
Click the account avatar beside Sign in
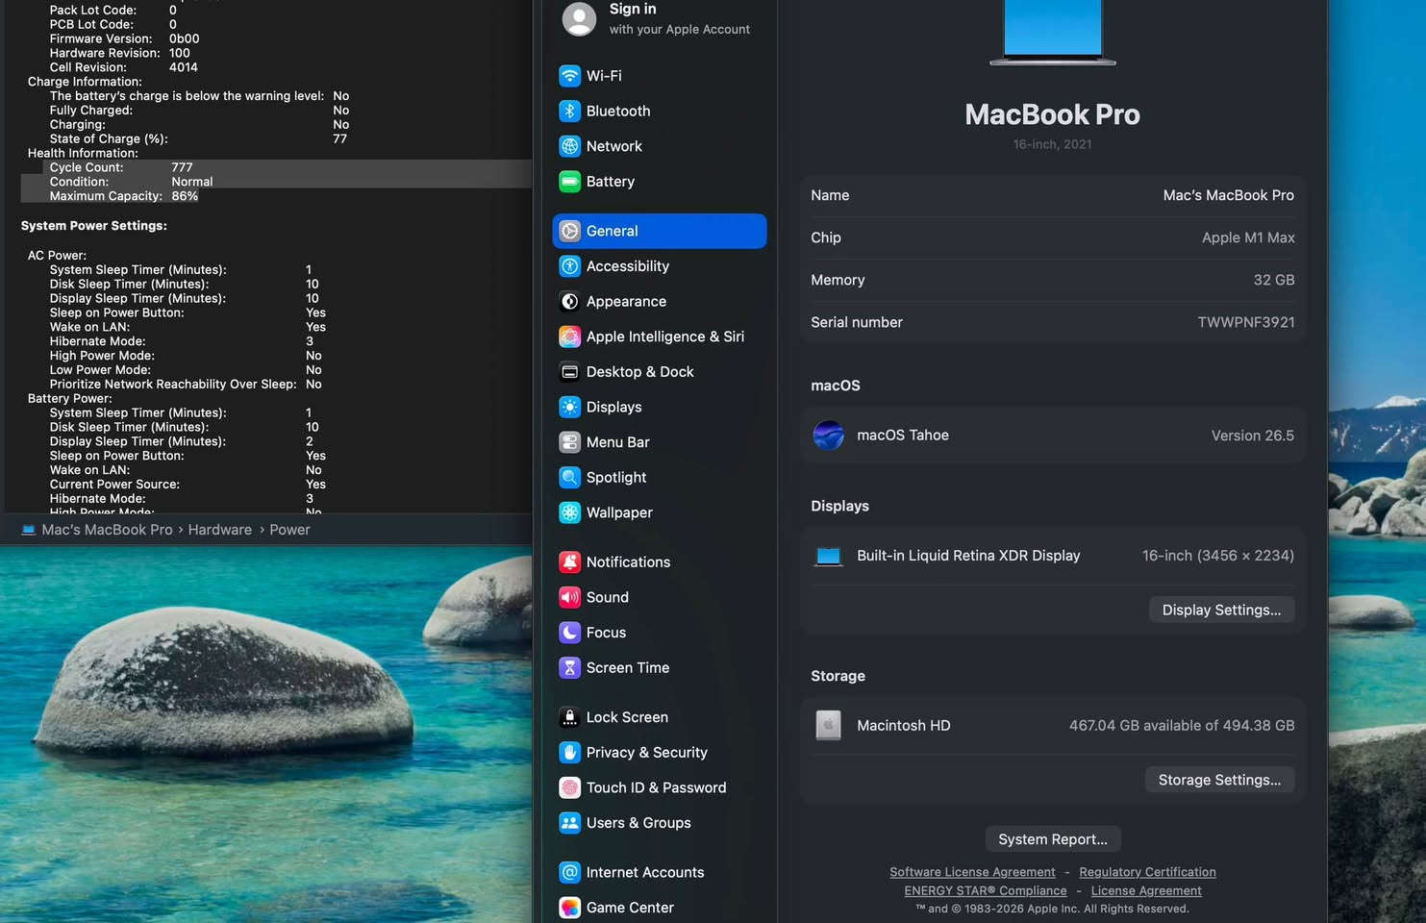point(579,19)
